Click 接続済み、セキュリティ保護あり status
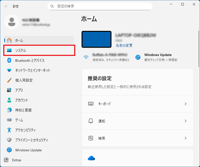200x167 pixels. [111, 60]
